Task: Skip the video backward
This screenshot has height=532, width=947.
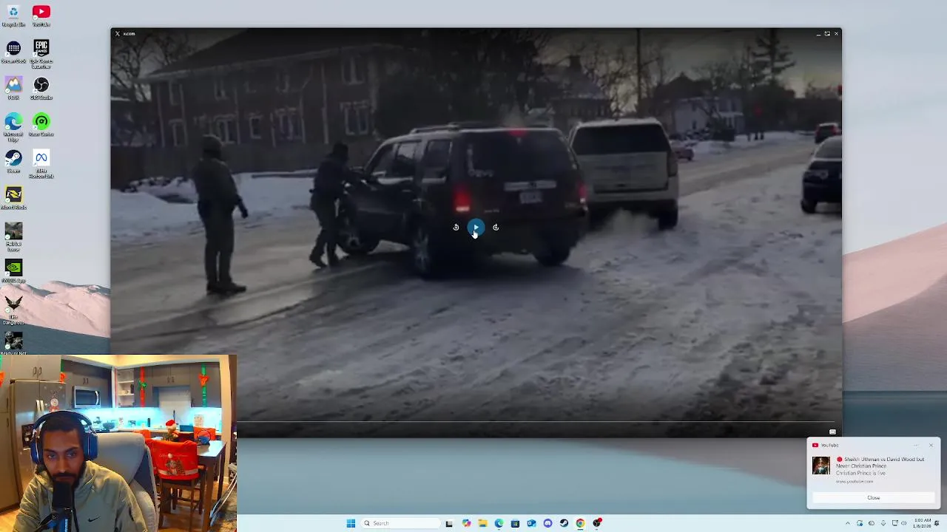Action: point(456,228)
